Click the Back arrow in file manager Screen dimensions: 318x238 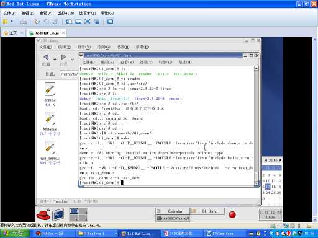click(x=46, y=57)
